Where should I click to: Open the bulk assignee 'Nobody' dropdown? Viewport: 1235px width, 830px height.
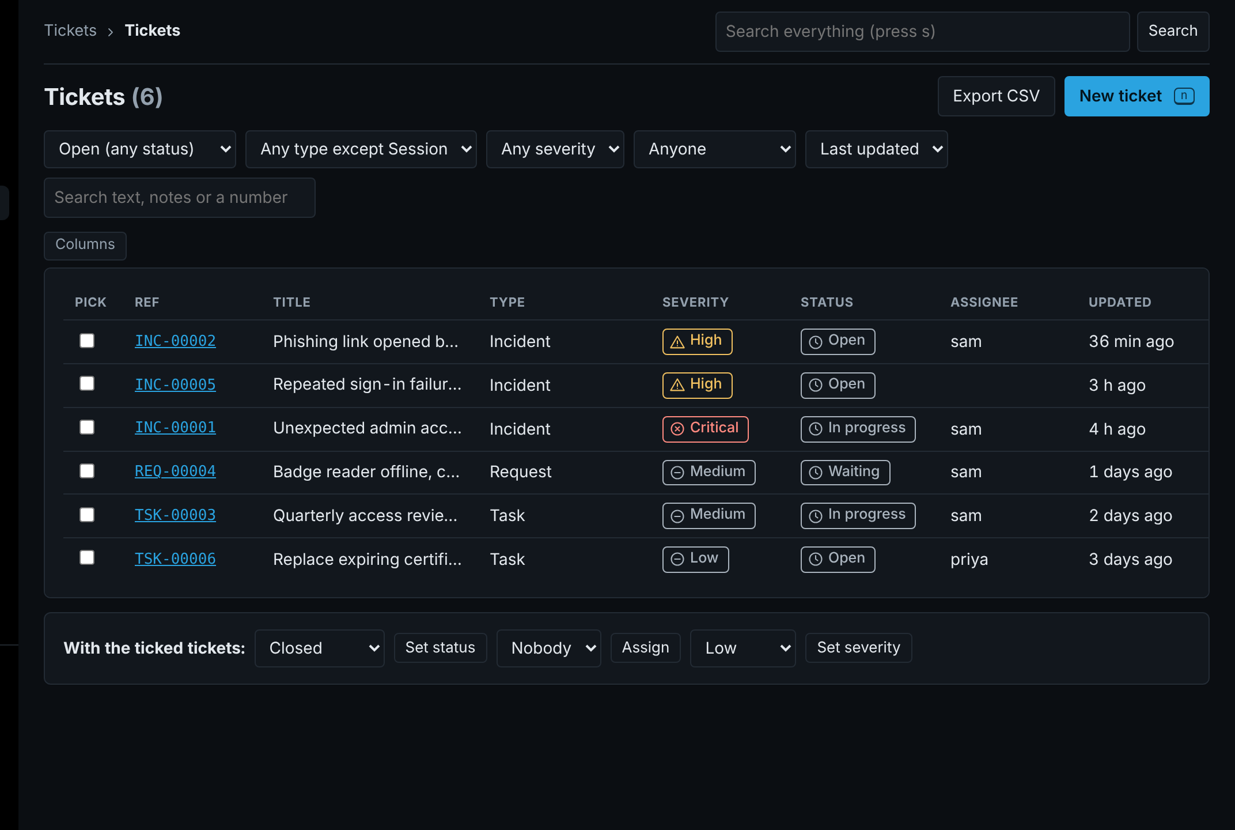(548, 648)
